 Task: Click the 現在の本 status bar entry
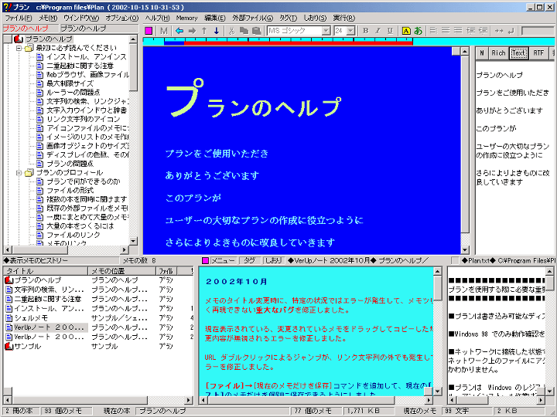click(117, 411)
